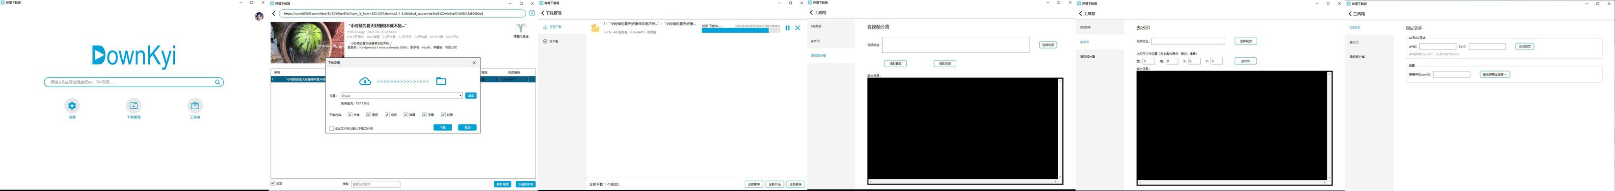Click the magnifier search icon in search bar
Viewport: 1615px width, 191px height.
click(x=217, y=82)
